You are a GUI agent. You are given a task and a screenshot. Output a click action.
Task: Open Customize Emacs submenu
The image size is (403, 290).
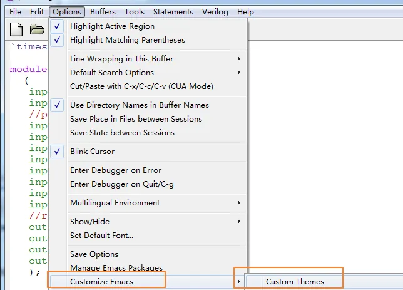tap(101, 282)
